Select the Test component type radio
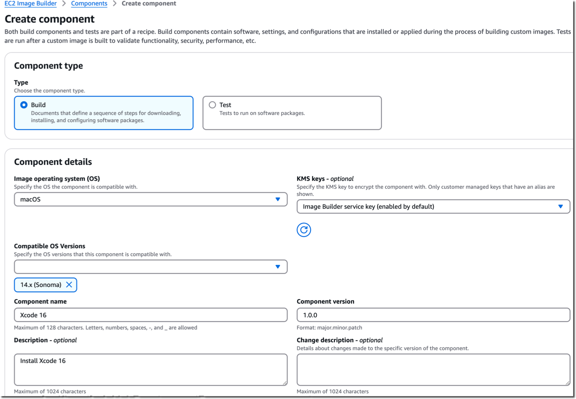 pyautogui.click(x=212, y=105)
